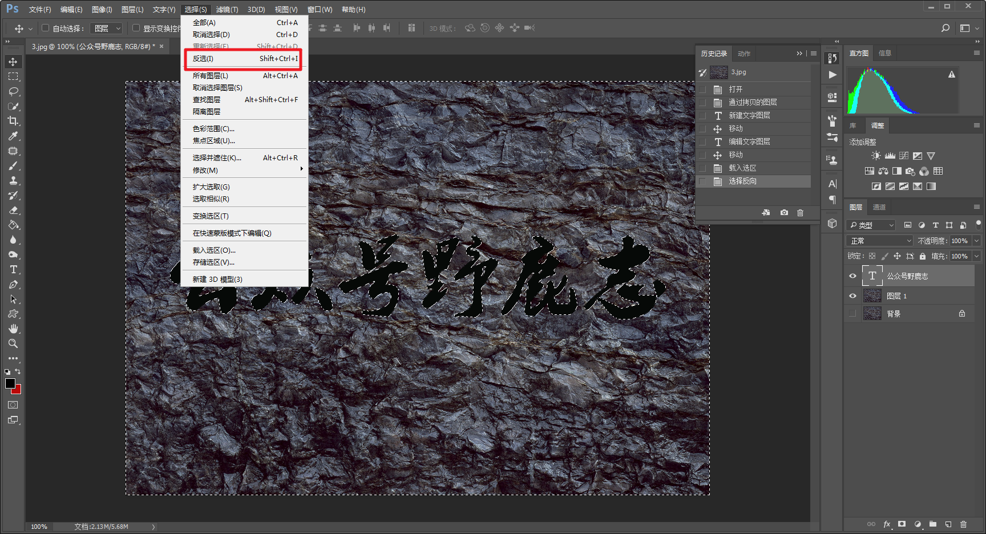Screen dimensions: 986x534
Task: Open Auto-Select 图层 dropdown
Action: 107,28
